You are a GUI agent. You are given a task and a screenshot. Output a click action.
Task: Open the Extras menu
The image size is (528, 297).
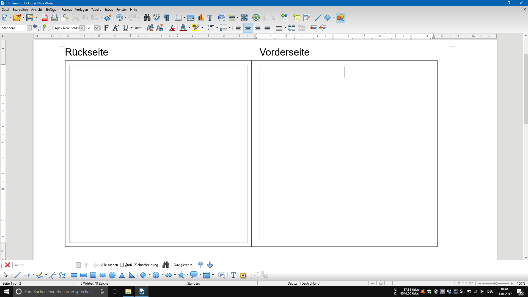(x=109, y=10)
